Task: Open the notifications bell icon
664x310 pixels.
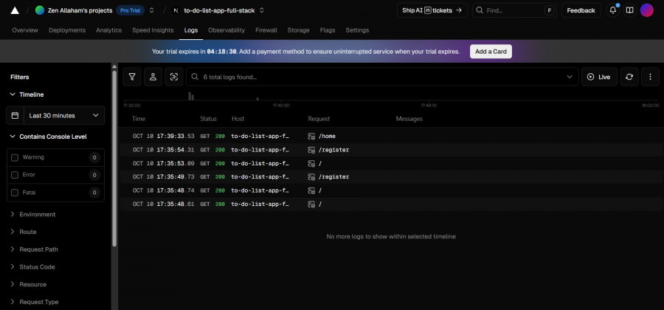Action: [x=612, y=10]
